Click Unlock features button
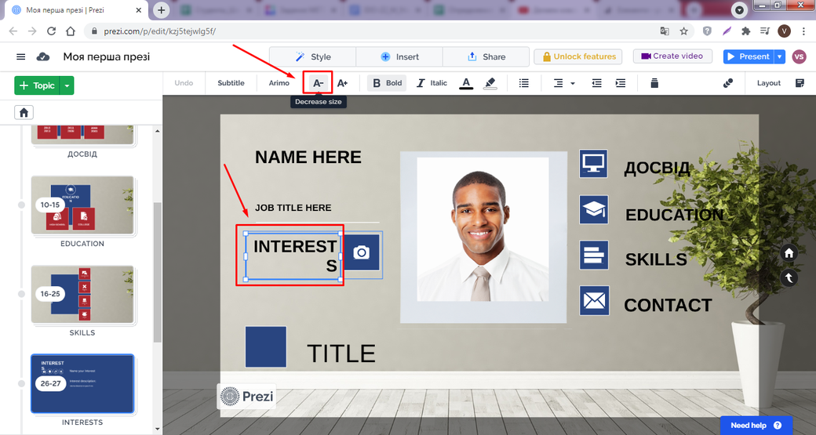This screenshot has width=816, height=435. (x=578, y=56)
